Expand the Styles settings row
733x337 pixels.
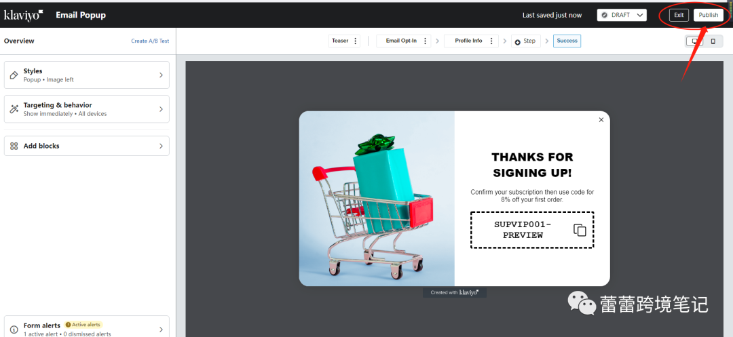click(x=86, y=75)
